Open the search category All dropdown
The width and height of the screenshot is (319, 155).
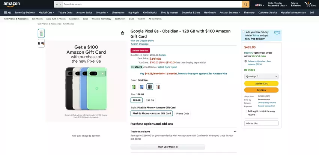pyautogui.click(x=58, y=5)
